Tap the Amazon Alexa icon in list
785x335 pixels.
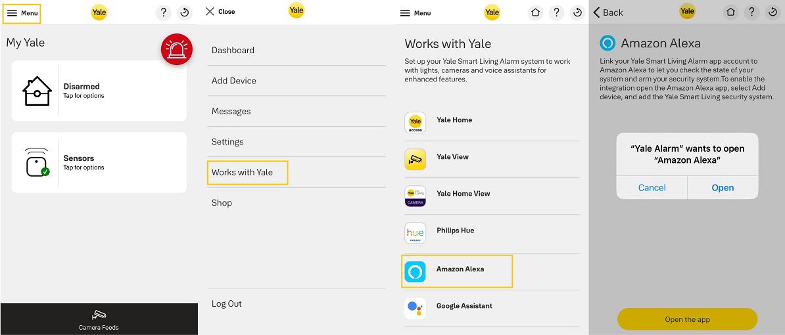point(415,271)
